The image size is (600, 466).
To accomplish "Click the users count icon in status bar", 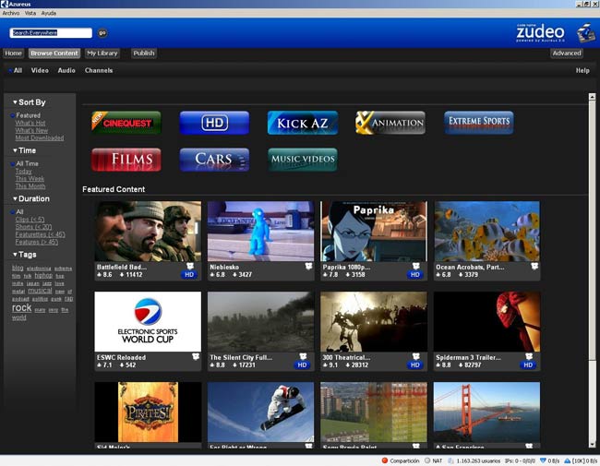I will 451,460.
